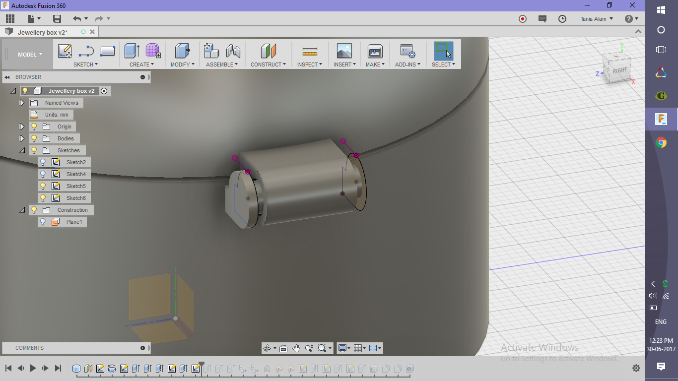Select the Line sketch tool
The height and width of the screenshot is (381, 678).
coord(86,51)
